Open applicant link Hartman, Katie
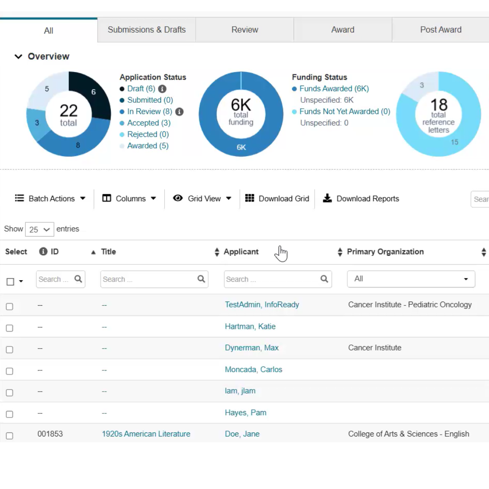Screen dimensions: 489x489 pos(250,326)
